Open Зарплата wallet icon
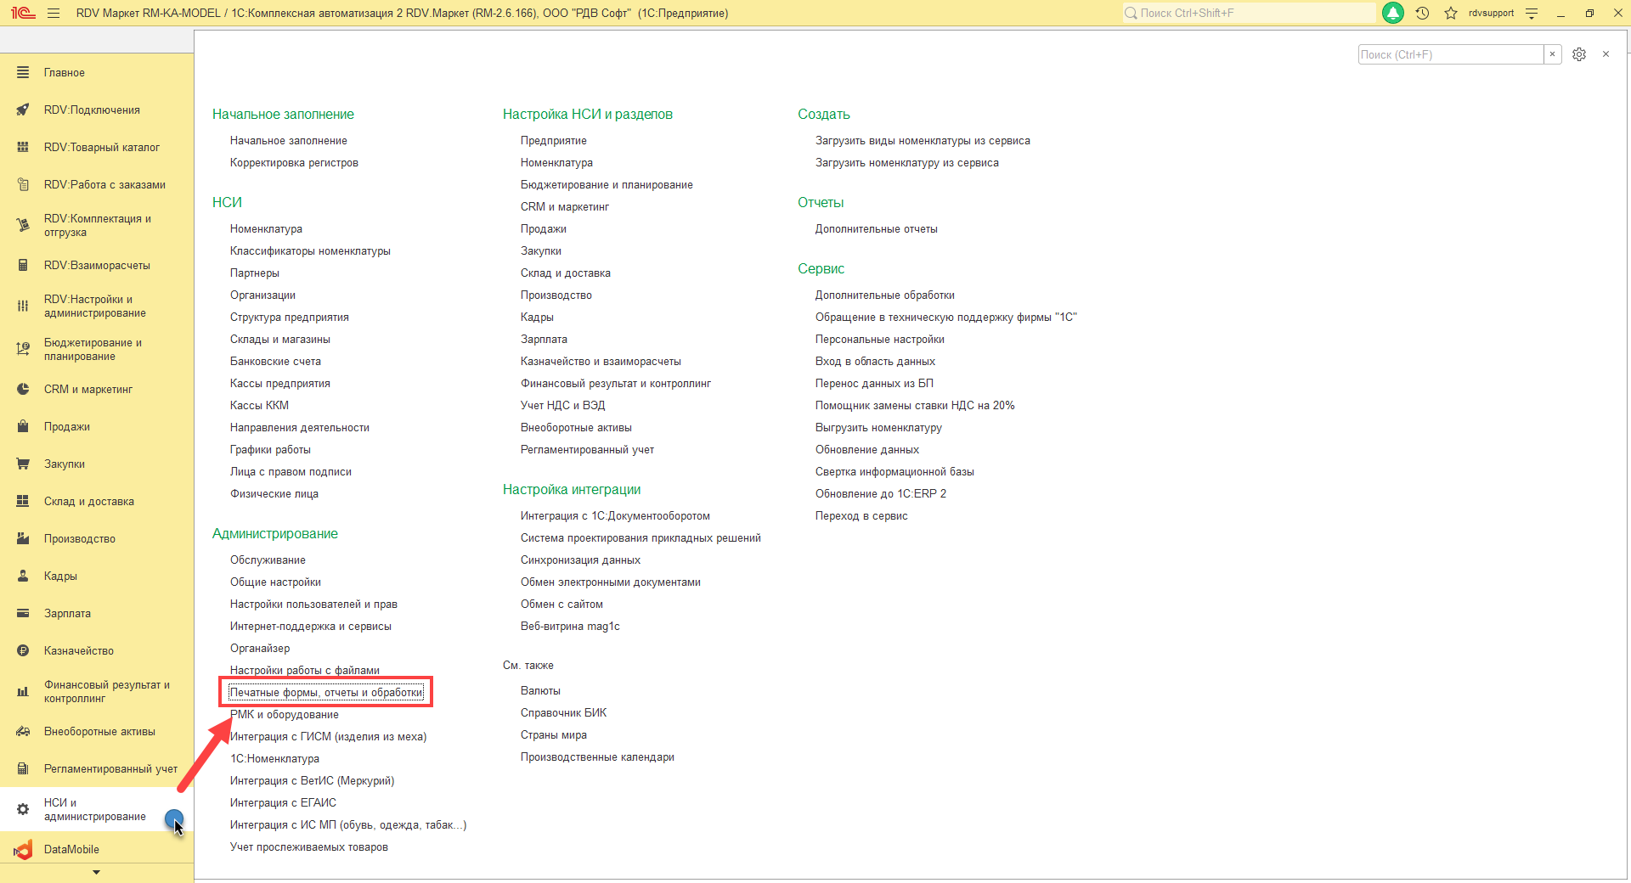The width and height of the screenshot is (1631, 883). (x=23, y=614)
